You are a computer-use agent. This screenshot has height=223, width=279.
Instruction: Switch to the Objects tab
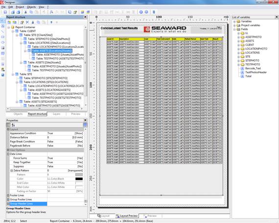[18, 114]
